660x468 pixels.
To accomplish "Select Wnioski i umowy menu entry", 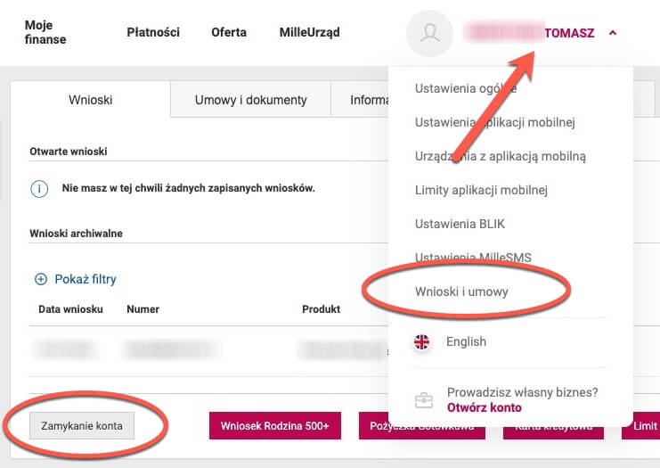I will 462,291.
